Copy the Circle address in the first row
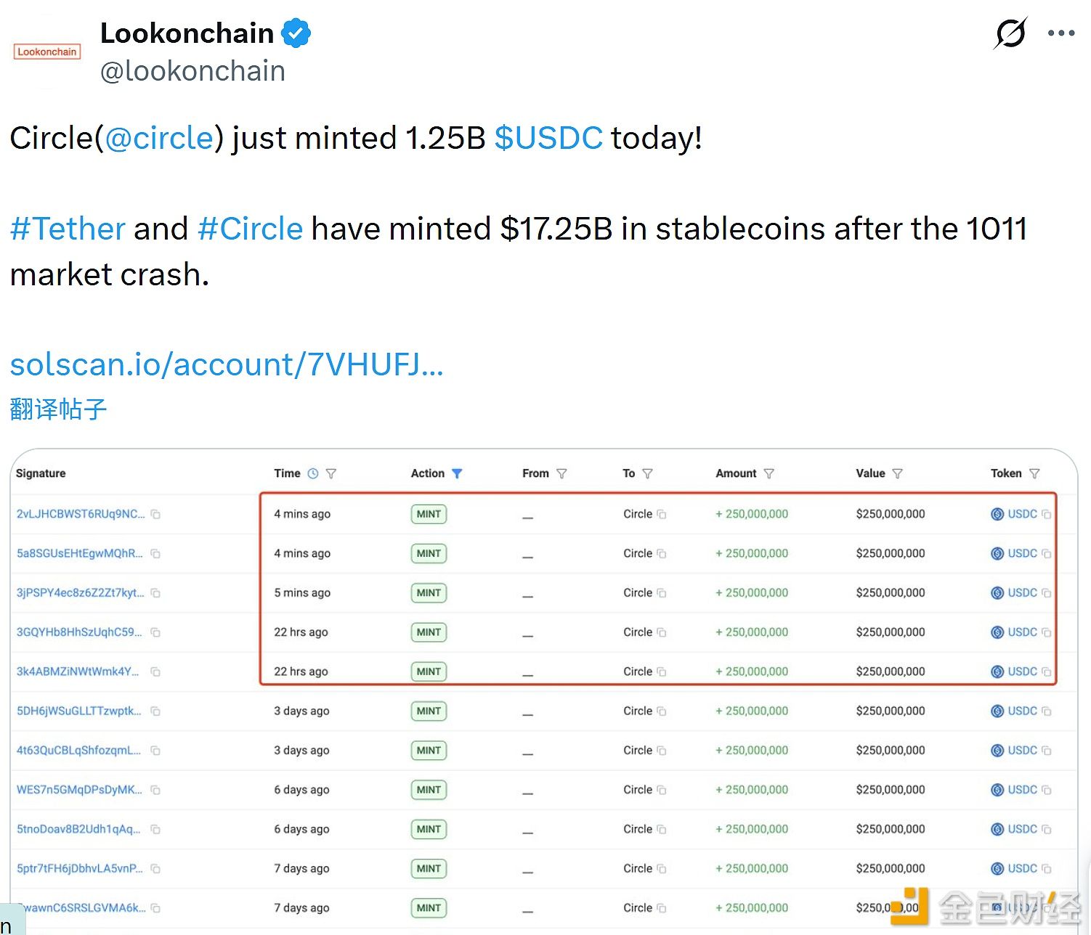 663,513
